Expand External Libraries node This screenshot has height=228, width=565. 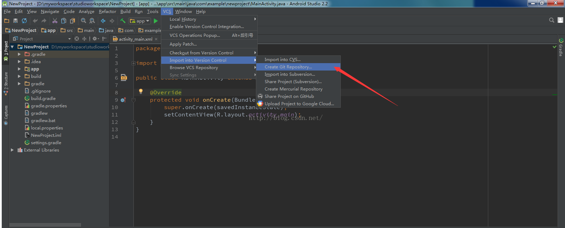pyautogui.click(x=12, y=150)
